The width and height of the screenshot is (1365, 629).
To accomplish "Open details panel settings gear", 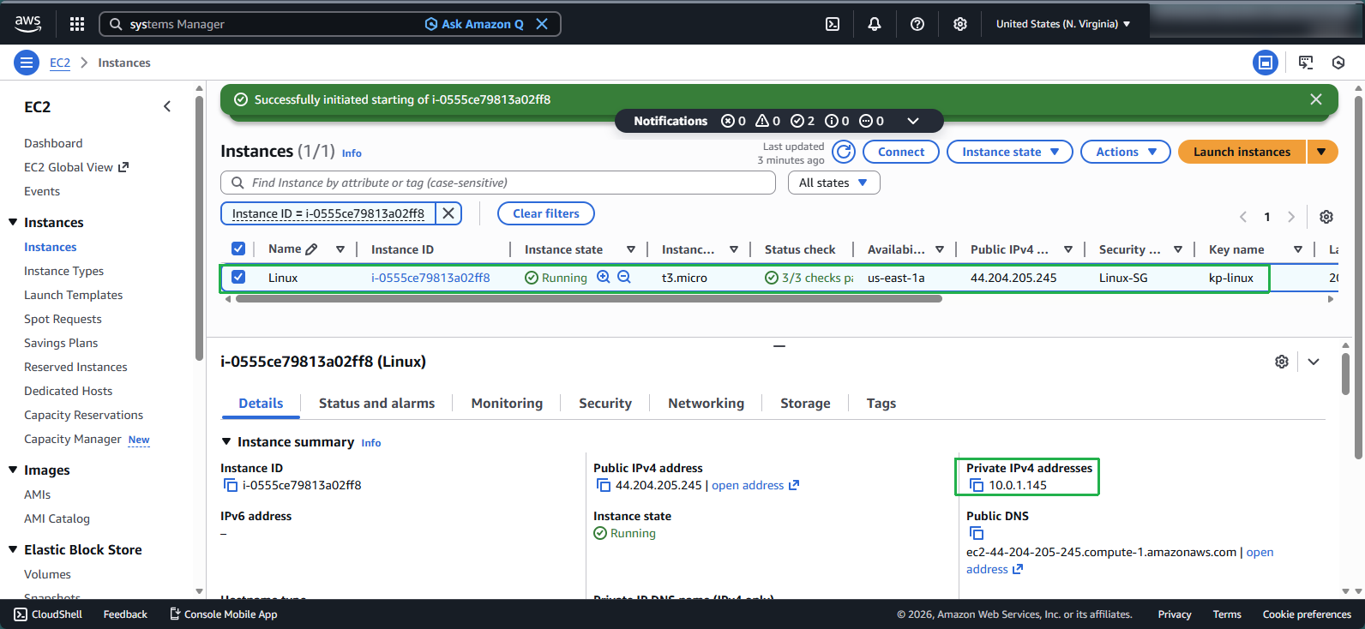I will [x=1282, y=362].
